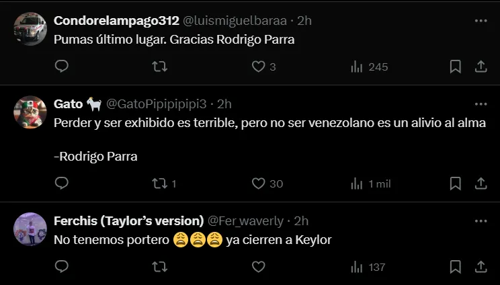Like Gato's tweet with 30 likes
The image size is (500, 285).
pyautogui.click(x=259, y=184)
